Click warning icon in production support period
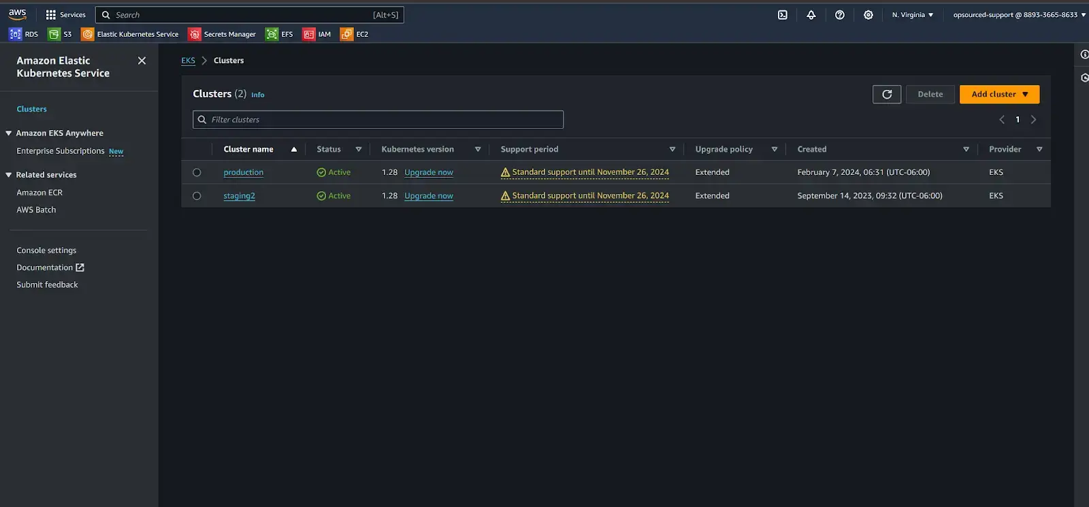This screenshot has width=1089, height=507. click(505, 173)
